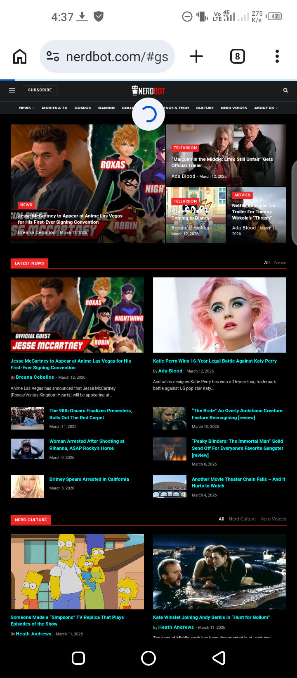Click the Nerdbot search magnifier icon

(285, 90)
